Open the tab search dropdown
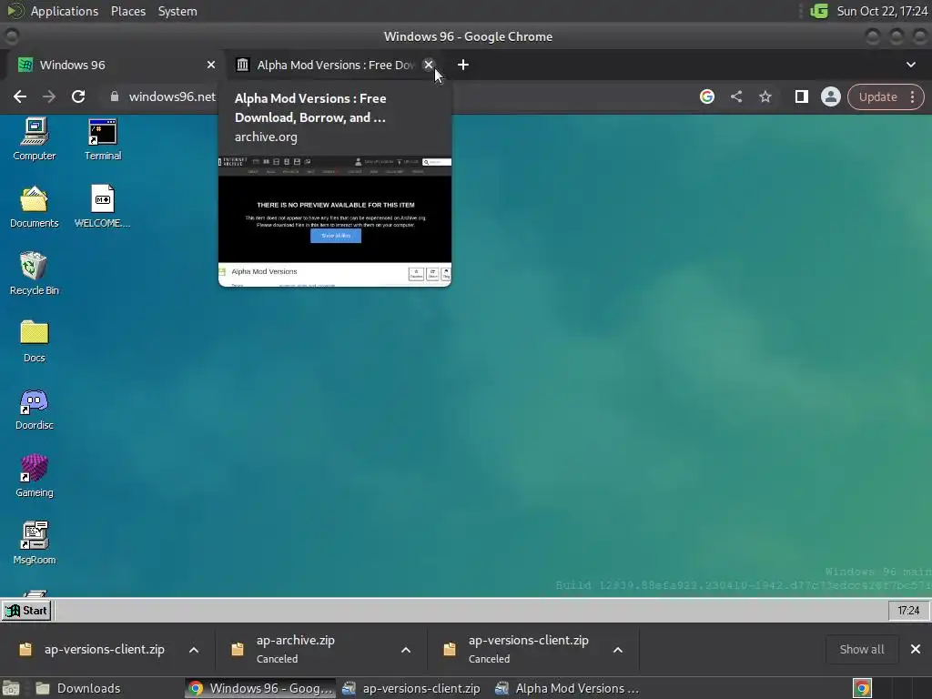 tap(910, 65)
